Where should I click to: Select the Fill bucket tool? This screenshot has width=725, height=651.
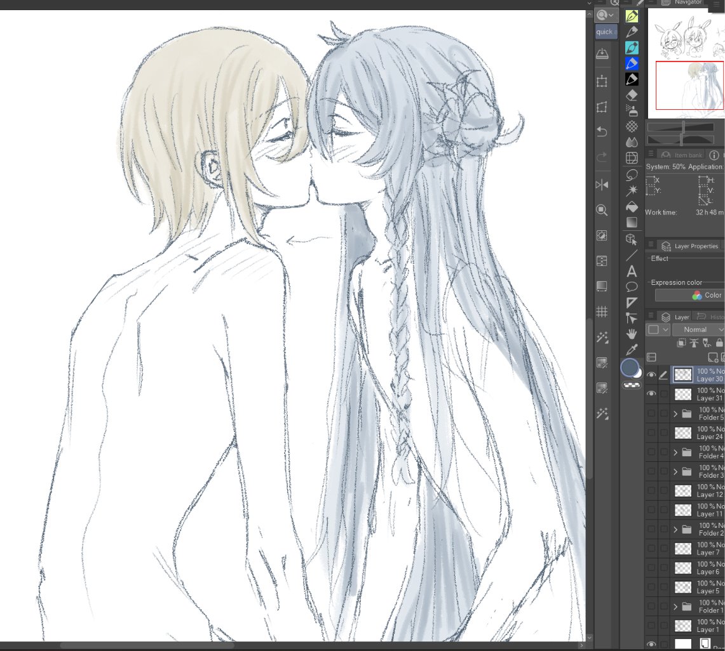[632, 206]
